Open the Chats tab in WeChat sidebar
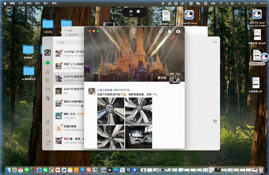The image size is (269, 175). pos(48,63)
